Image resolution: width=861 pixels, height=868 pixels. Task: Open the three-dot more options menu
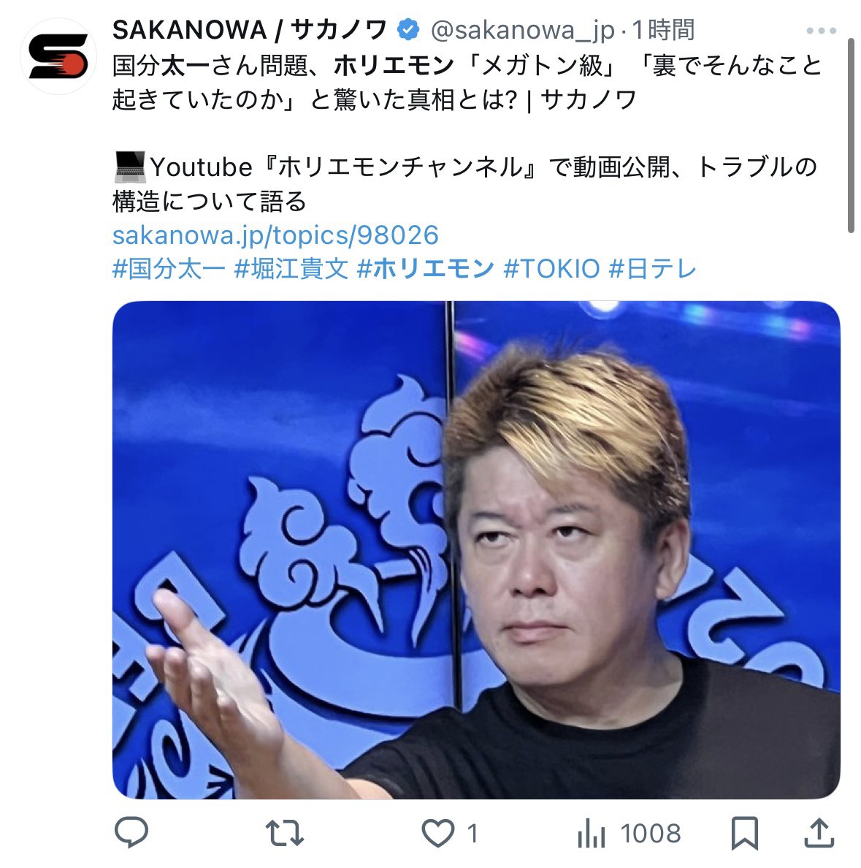821,31
